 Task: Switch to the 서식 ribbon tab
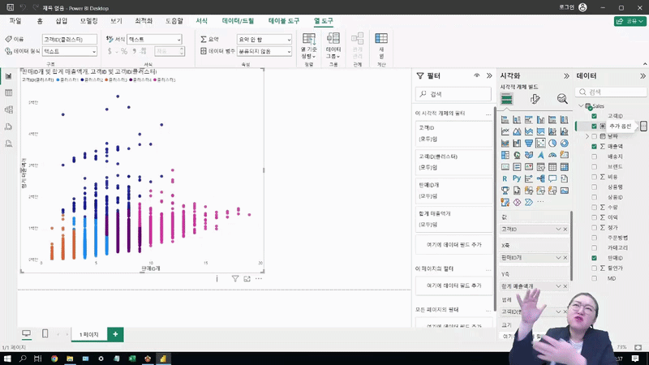[x=202, y=19]
